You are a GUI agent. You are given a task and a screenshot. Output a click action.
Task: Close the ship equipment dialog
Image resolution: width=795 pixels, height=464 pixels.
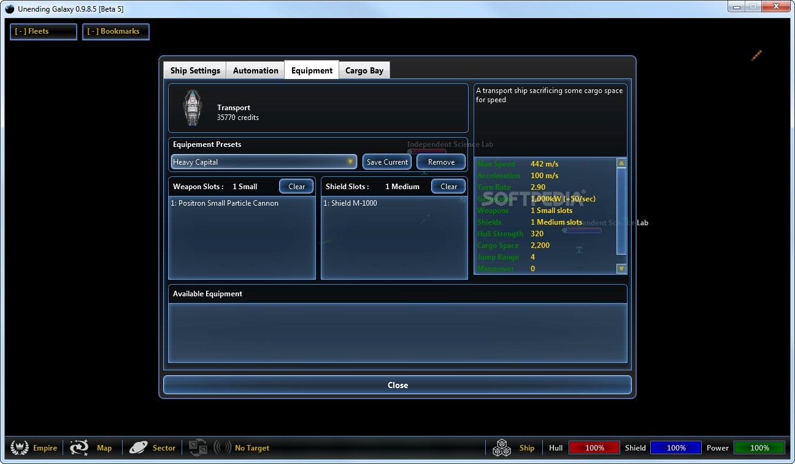click(397, 385)
